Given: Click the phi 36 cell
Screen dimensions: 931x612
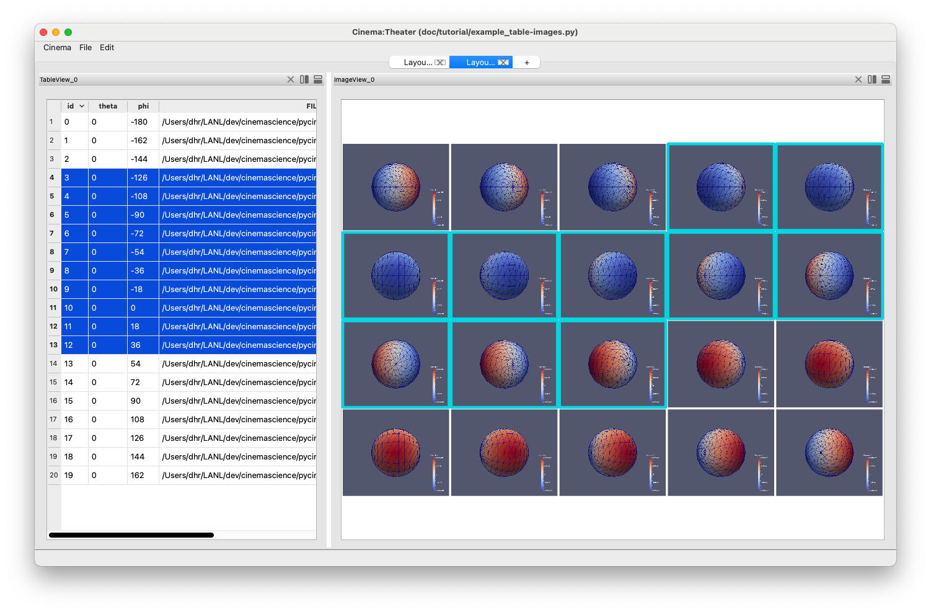Looking at the screenshot, I should pos(143,345).
